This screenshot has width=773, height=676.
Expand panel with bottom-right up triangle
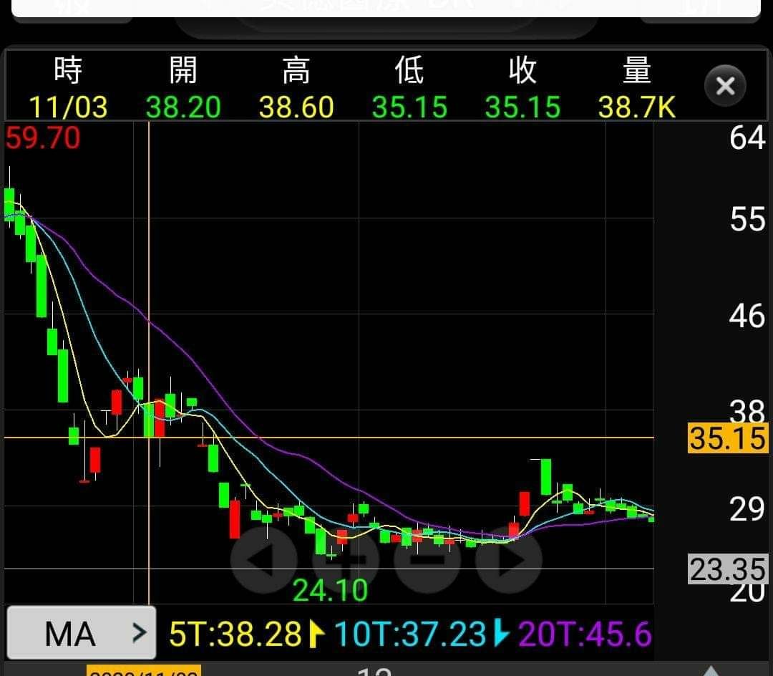tap(710, 671)
